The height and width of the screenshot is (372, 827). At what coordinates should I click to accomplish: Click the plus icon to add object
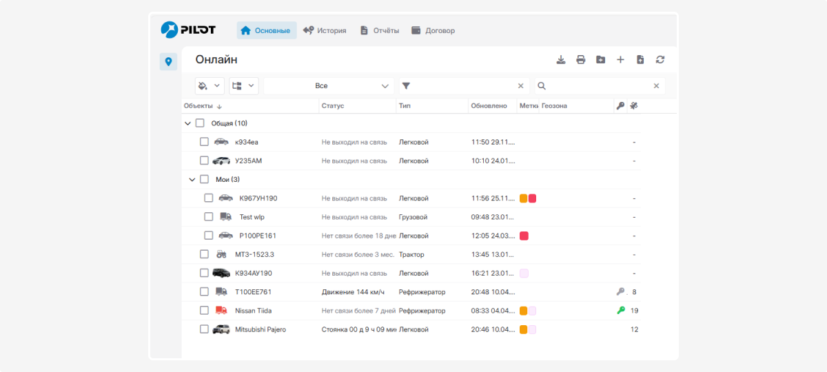620,60
